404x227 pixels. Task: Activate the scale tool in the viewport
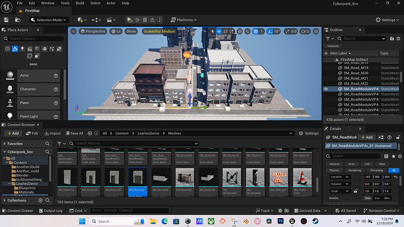pyautogui.click(x=232, y=32)
